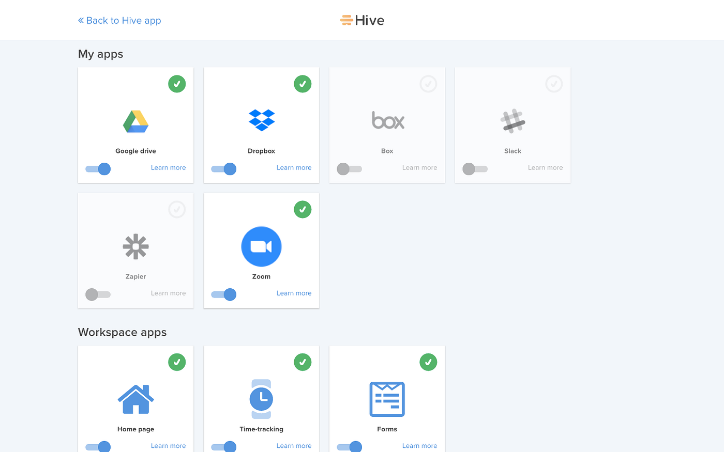Viewport: 724px width, 452px height.
Task: Turn off the Dropbox switch
Action: pos(223,169)
